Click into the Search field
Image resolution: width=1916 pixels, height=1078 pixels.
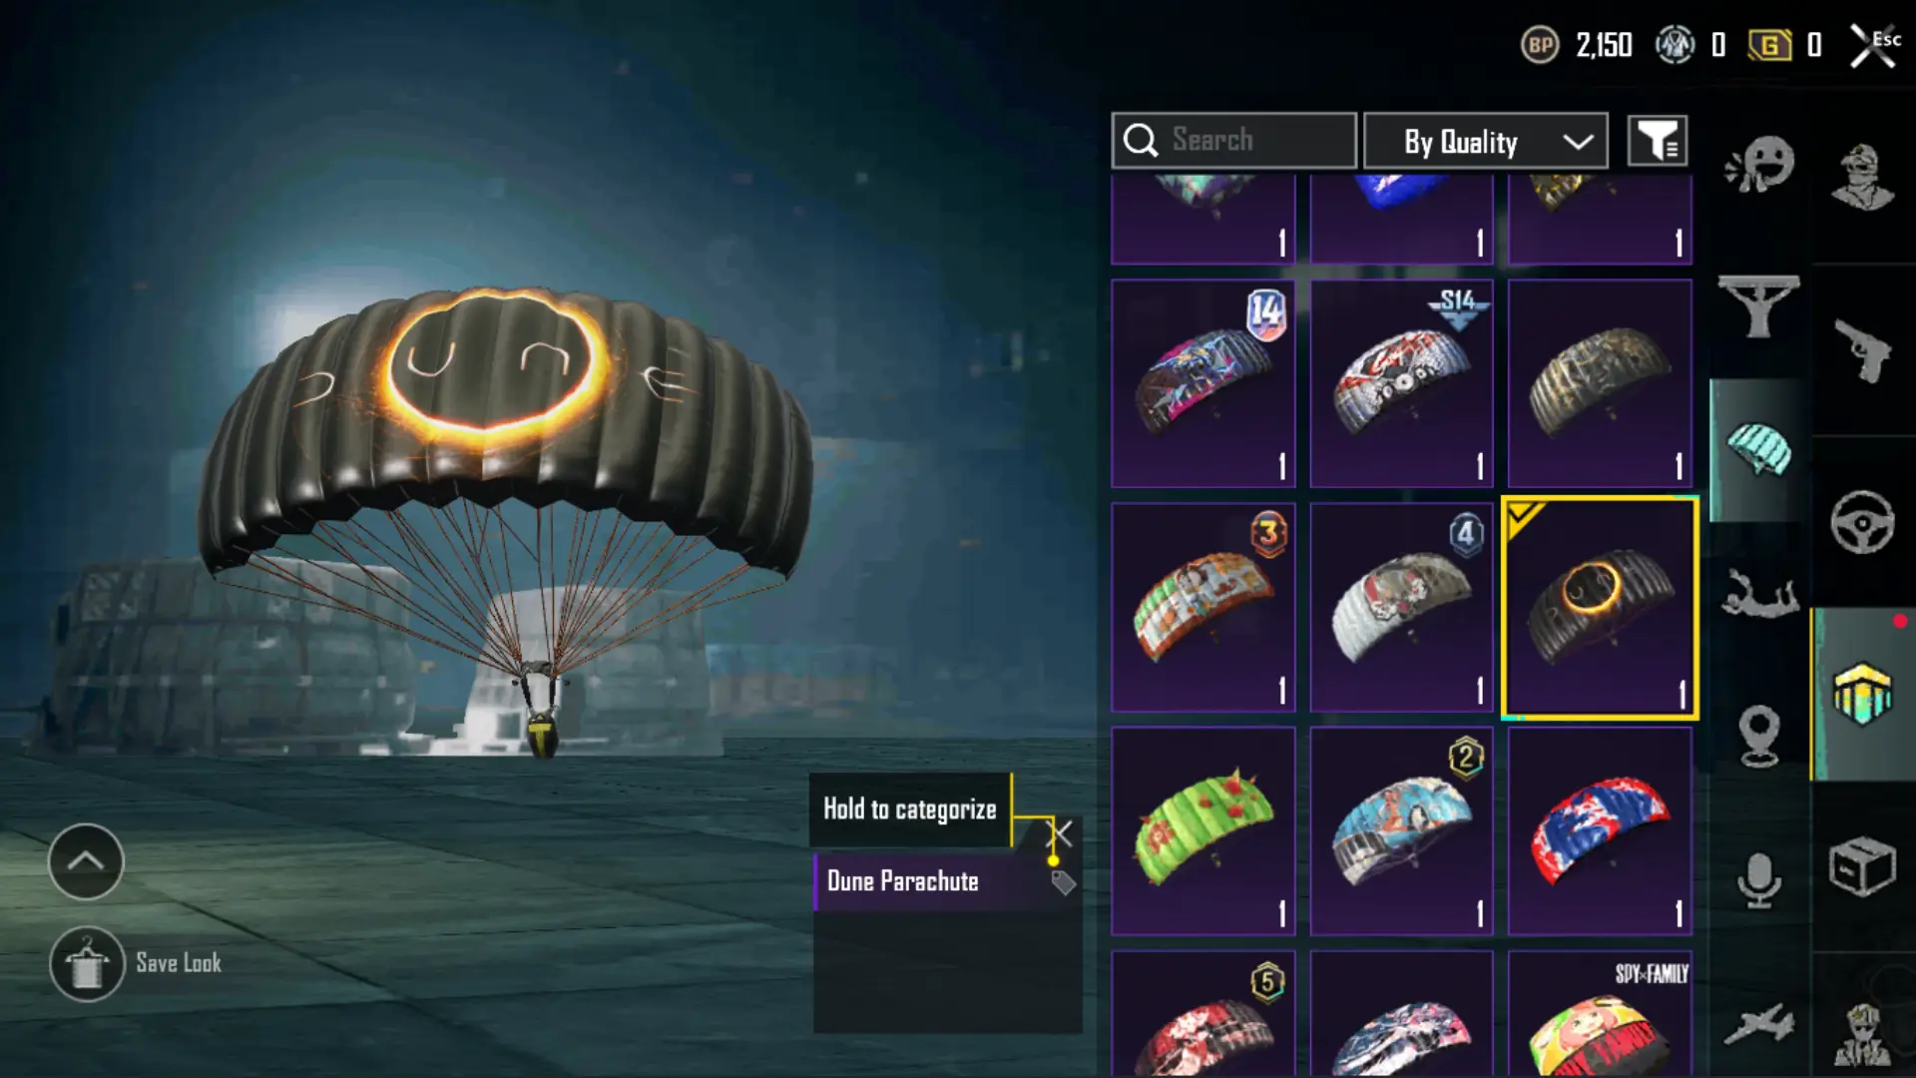pos(1234,141)
